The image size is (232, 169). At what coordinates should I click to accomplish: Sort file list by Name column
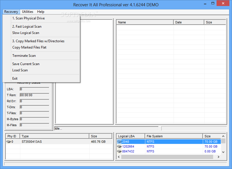pyautogui.click(x=145, y=22)
